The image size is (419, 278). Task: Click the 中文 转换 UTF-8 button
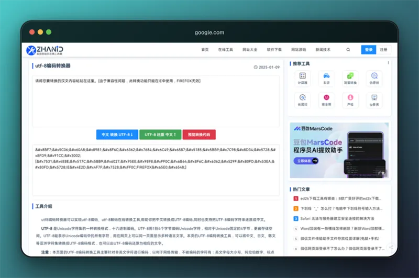pos(117,135)
